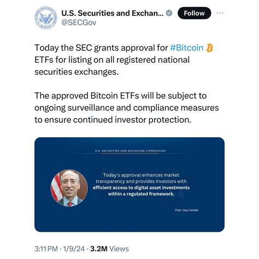
Task: Open the SEC seal profile avatar
Action: pos(46,18)
